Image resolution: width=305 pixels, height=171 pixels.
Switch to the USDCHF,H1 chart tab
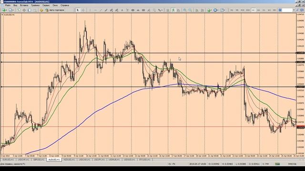pos(23,160)
